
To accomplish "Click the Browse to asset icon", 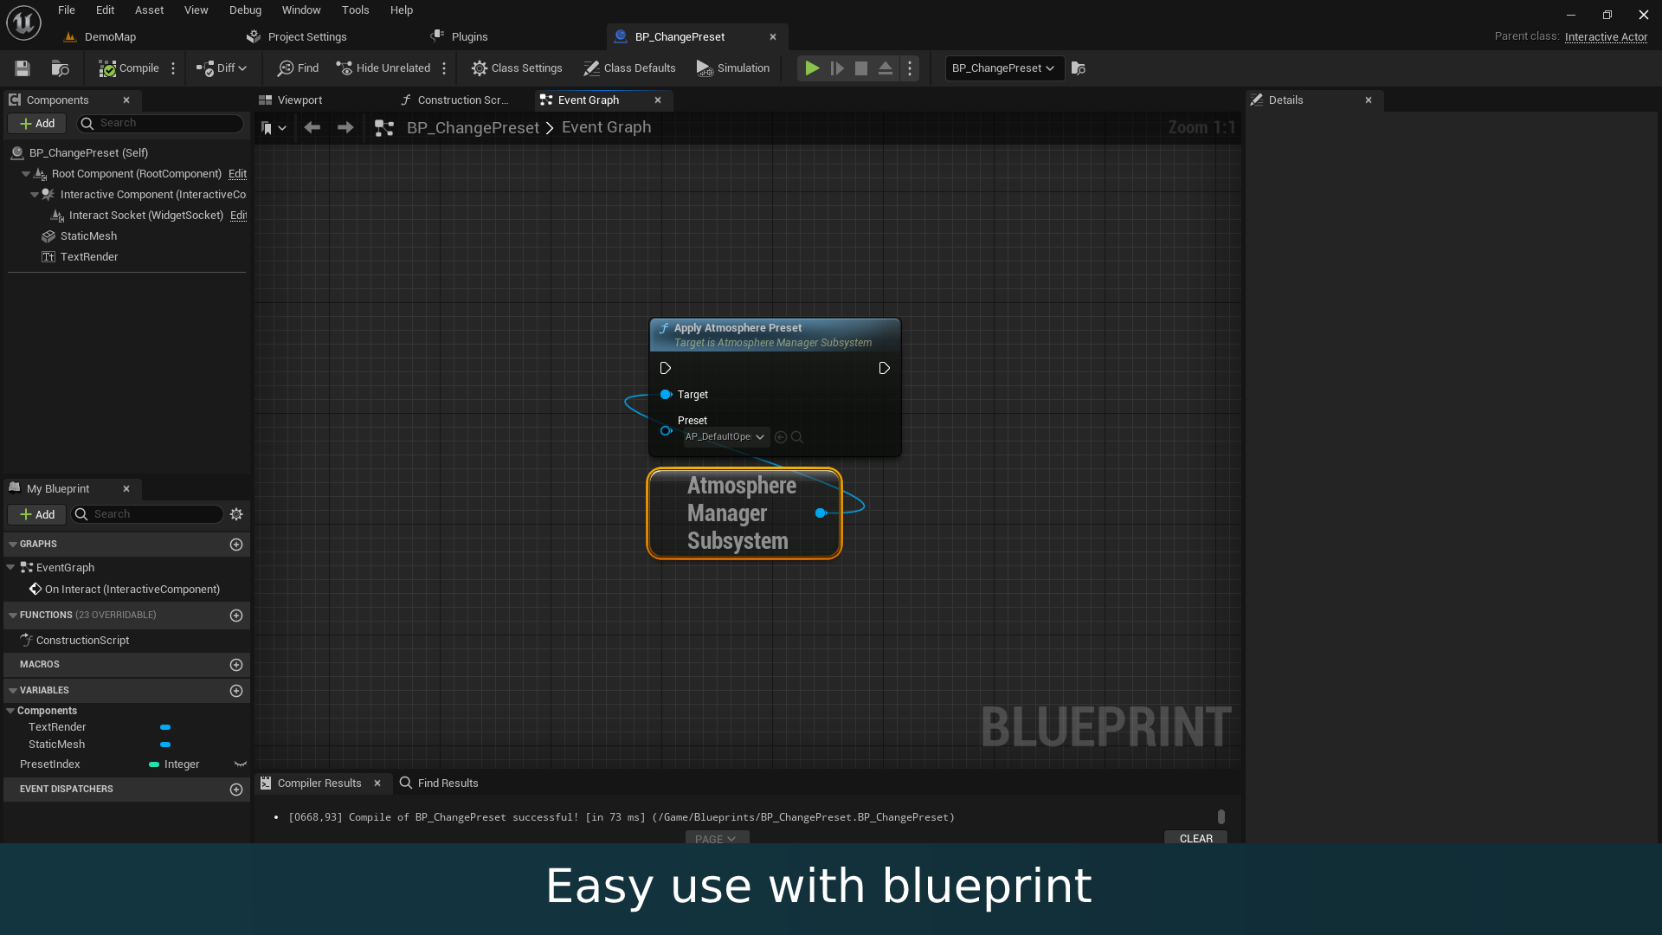I will click(x=60, y=68).
